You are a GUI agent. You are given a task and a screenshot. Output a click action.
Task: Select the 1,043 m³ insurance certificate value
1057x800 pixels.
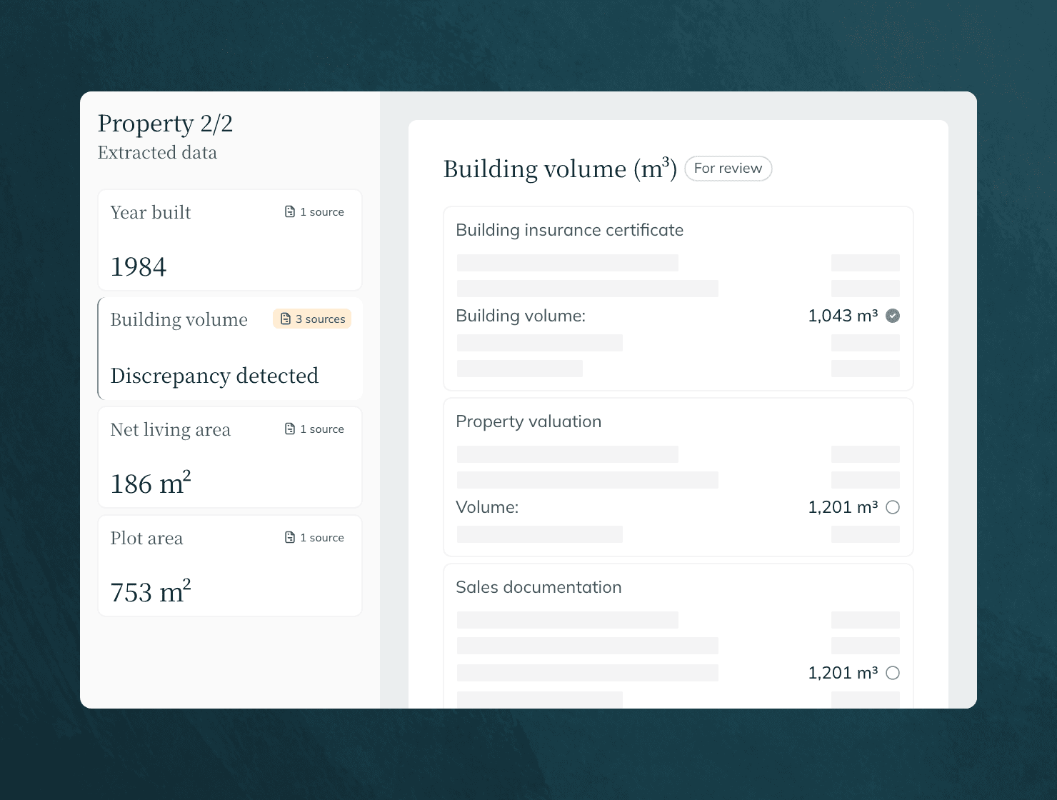893,316
